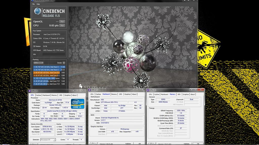The image size is (259, 145).
Task: Click OK in the Memory CPU-Z window
Action: tap(198, 144)
